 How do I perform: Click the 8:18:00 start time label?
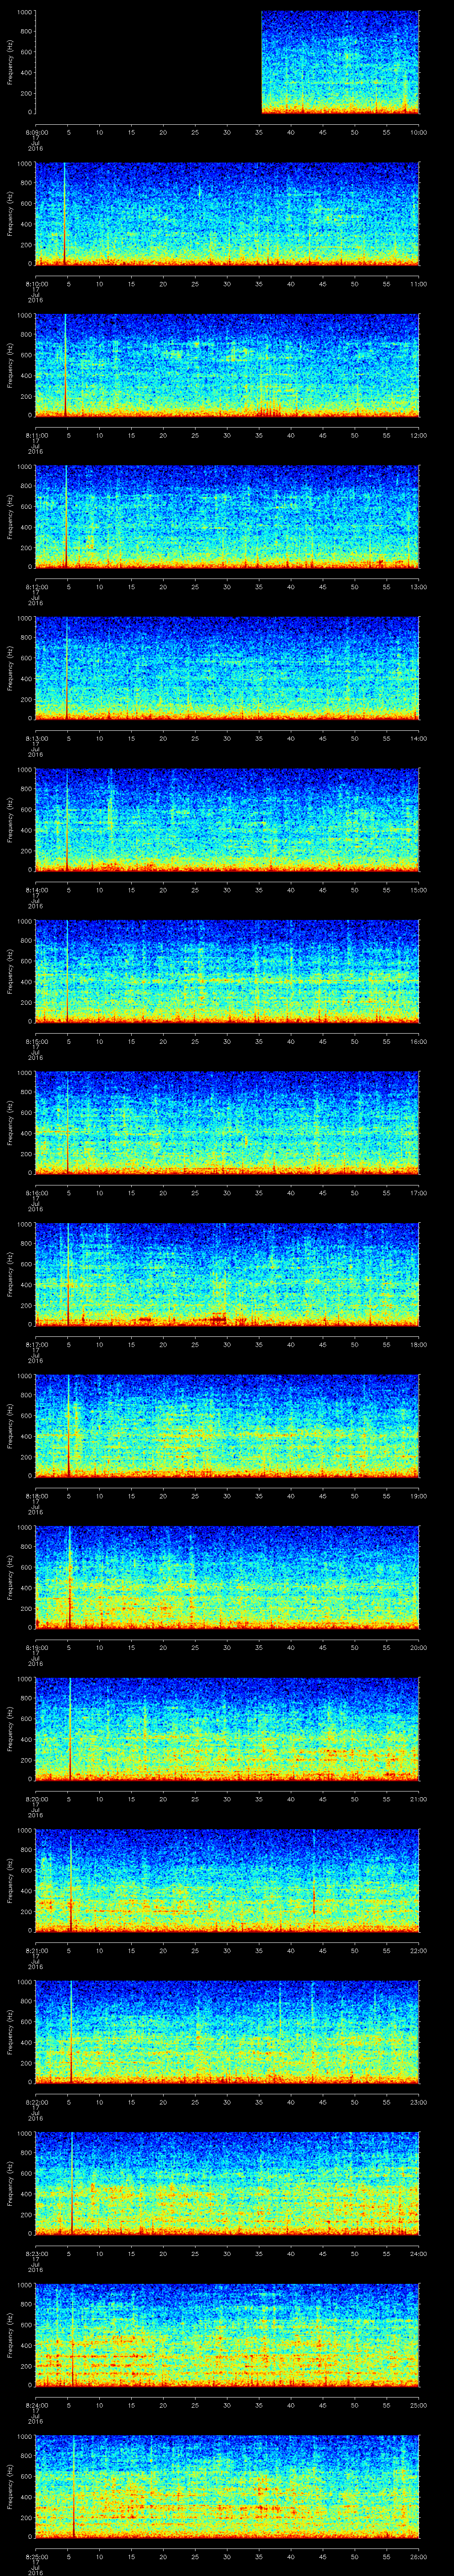click(36, 1496)
